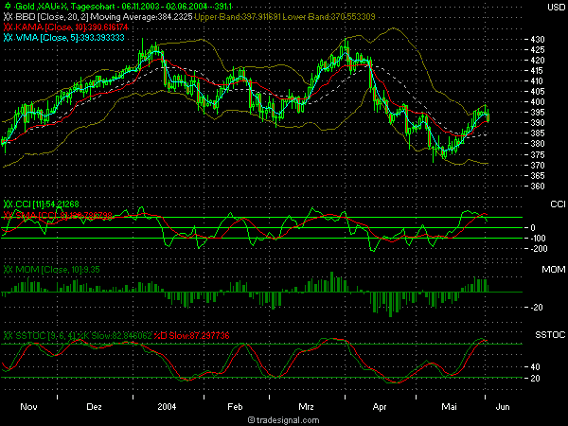
Task: Click the %K Slow:82.846062 value
Action: tap(115, 336)
